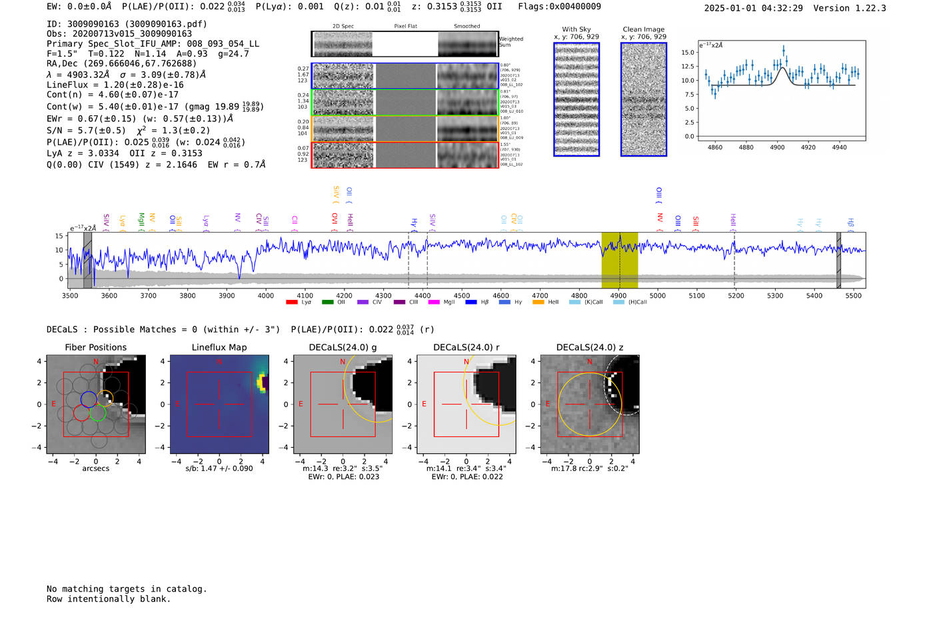
Task: Click the 3009090163.pdf filename text
Action: 168,24
